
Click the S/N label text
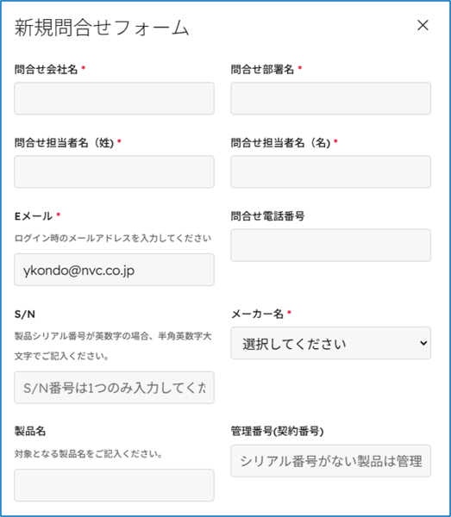[25, 315]
